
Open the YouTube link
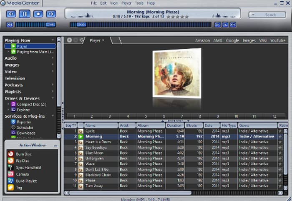click(278, 40)
